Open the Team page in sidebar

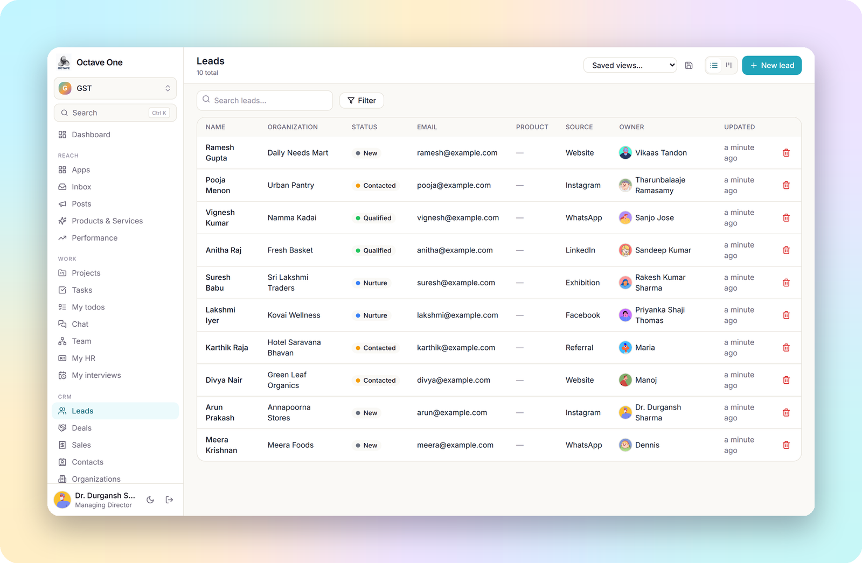115,341
